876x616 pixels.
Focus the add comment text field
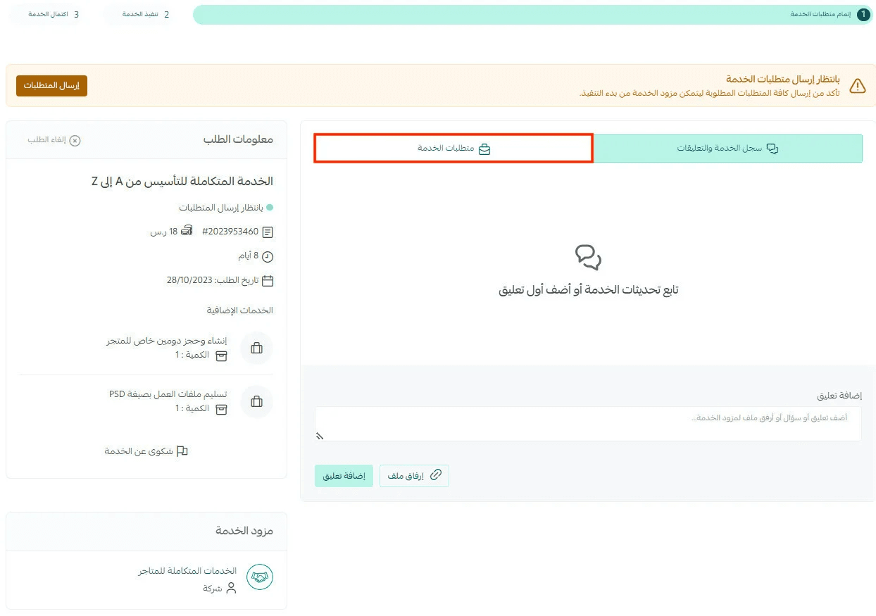point(588,424)
